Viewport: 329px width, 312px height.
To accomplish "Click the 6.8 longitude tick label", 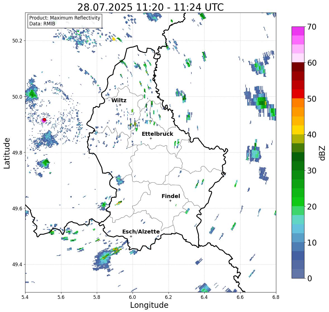I will point(276,297).
